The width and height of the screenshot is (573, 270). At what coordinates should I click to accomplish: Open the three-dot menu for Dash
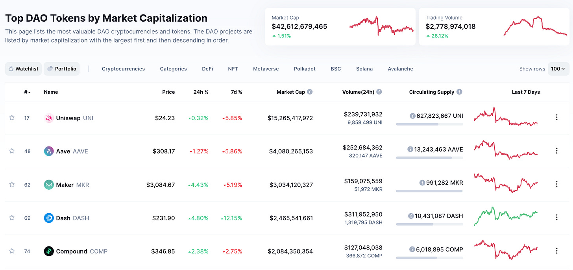click(x=556, y=217)
